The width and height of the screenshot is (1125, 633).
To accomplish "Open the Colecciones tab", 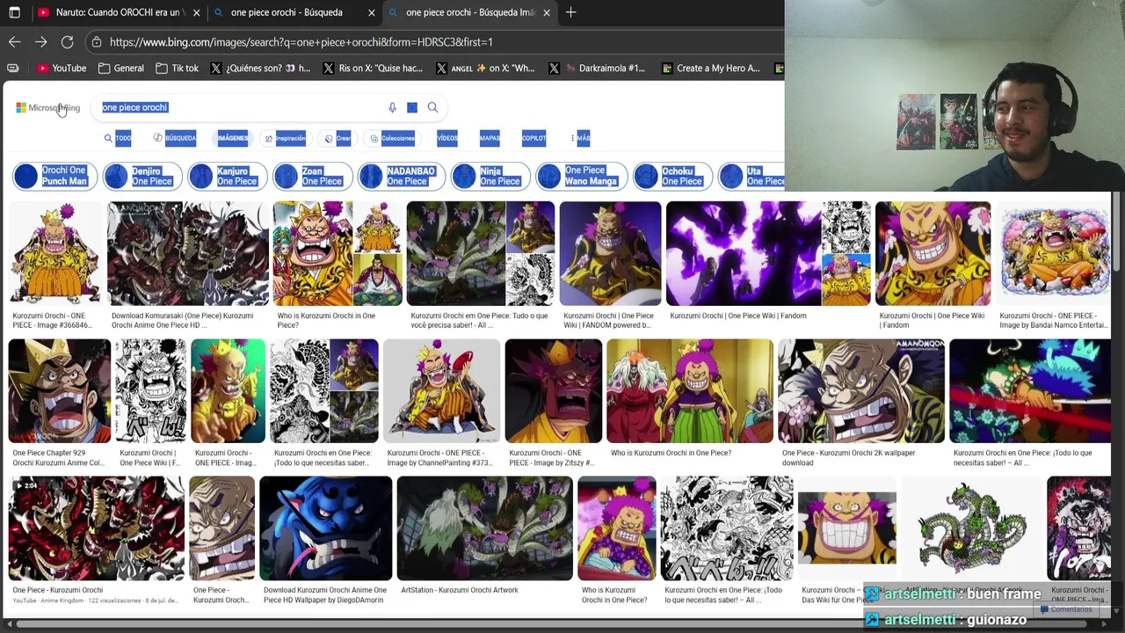I will coord(392,138).
